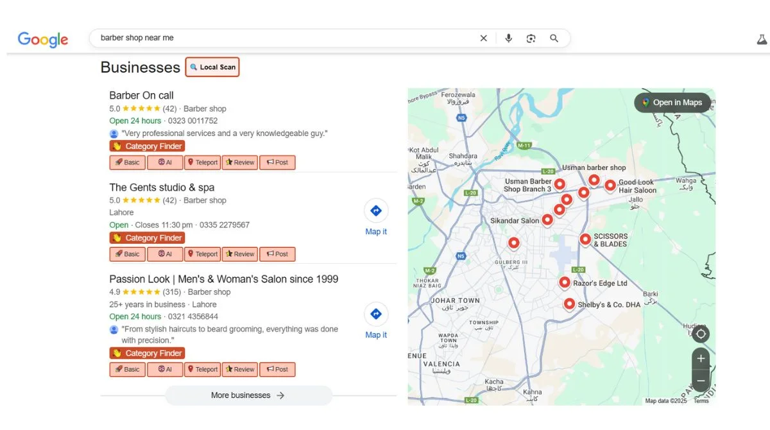Select Teleport button under Barber On call

(202, 162)
